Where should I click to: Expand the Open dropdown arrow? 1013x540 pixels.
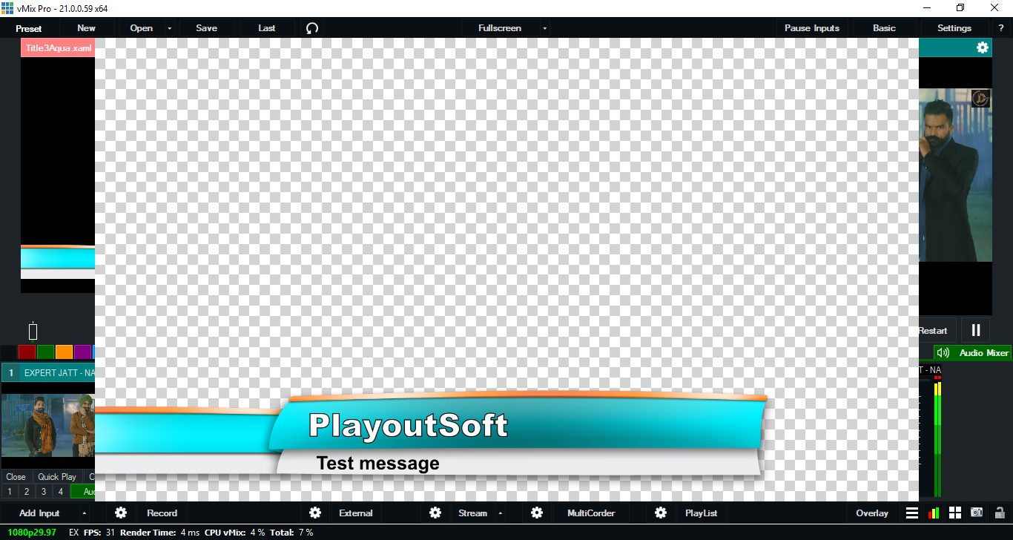click(x=170, y=28)
